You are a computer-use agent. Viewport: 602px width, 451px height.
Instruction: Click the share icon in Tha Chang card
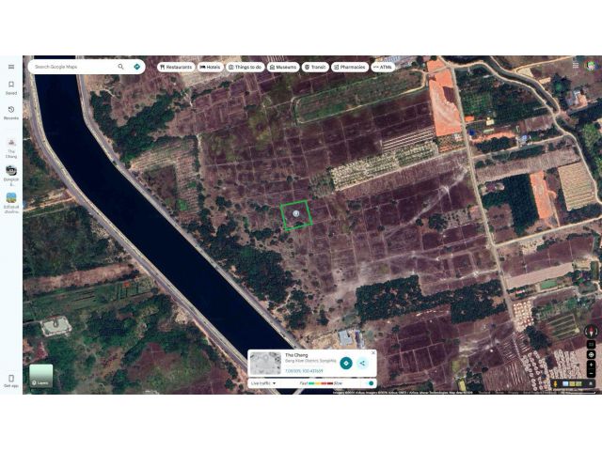coord(362,364)
